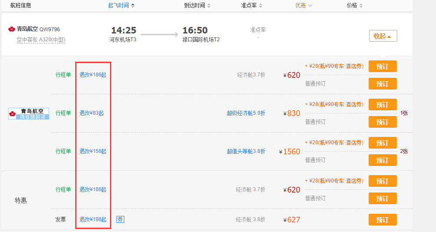
Task: Sort by 准点率 punctuality rate
Action: pos(255,6)
